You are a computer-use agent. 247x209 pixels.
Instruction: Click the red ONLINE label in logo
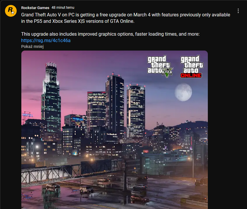(x=191, y=75)
